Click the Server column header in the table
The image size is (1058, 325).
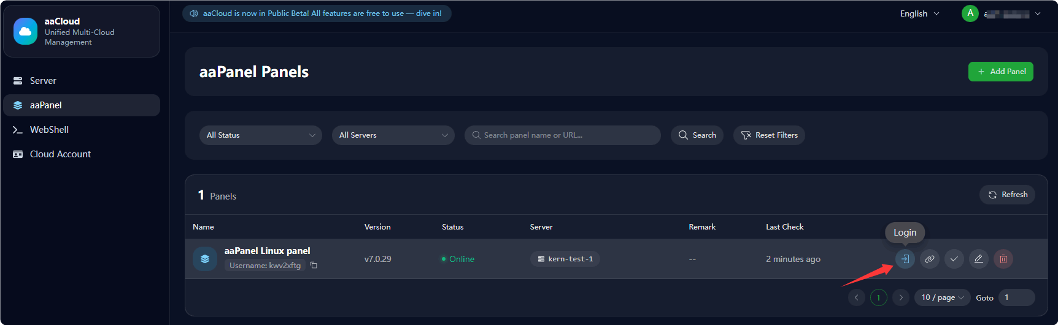point(541,227)
